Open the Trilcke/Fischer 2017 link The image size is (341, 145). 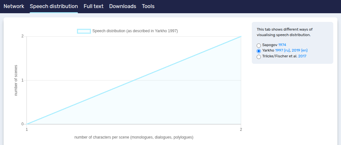point(303,56)
